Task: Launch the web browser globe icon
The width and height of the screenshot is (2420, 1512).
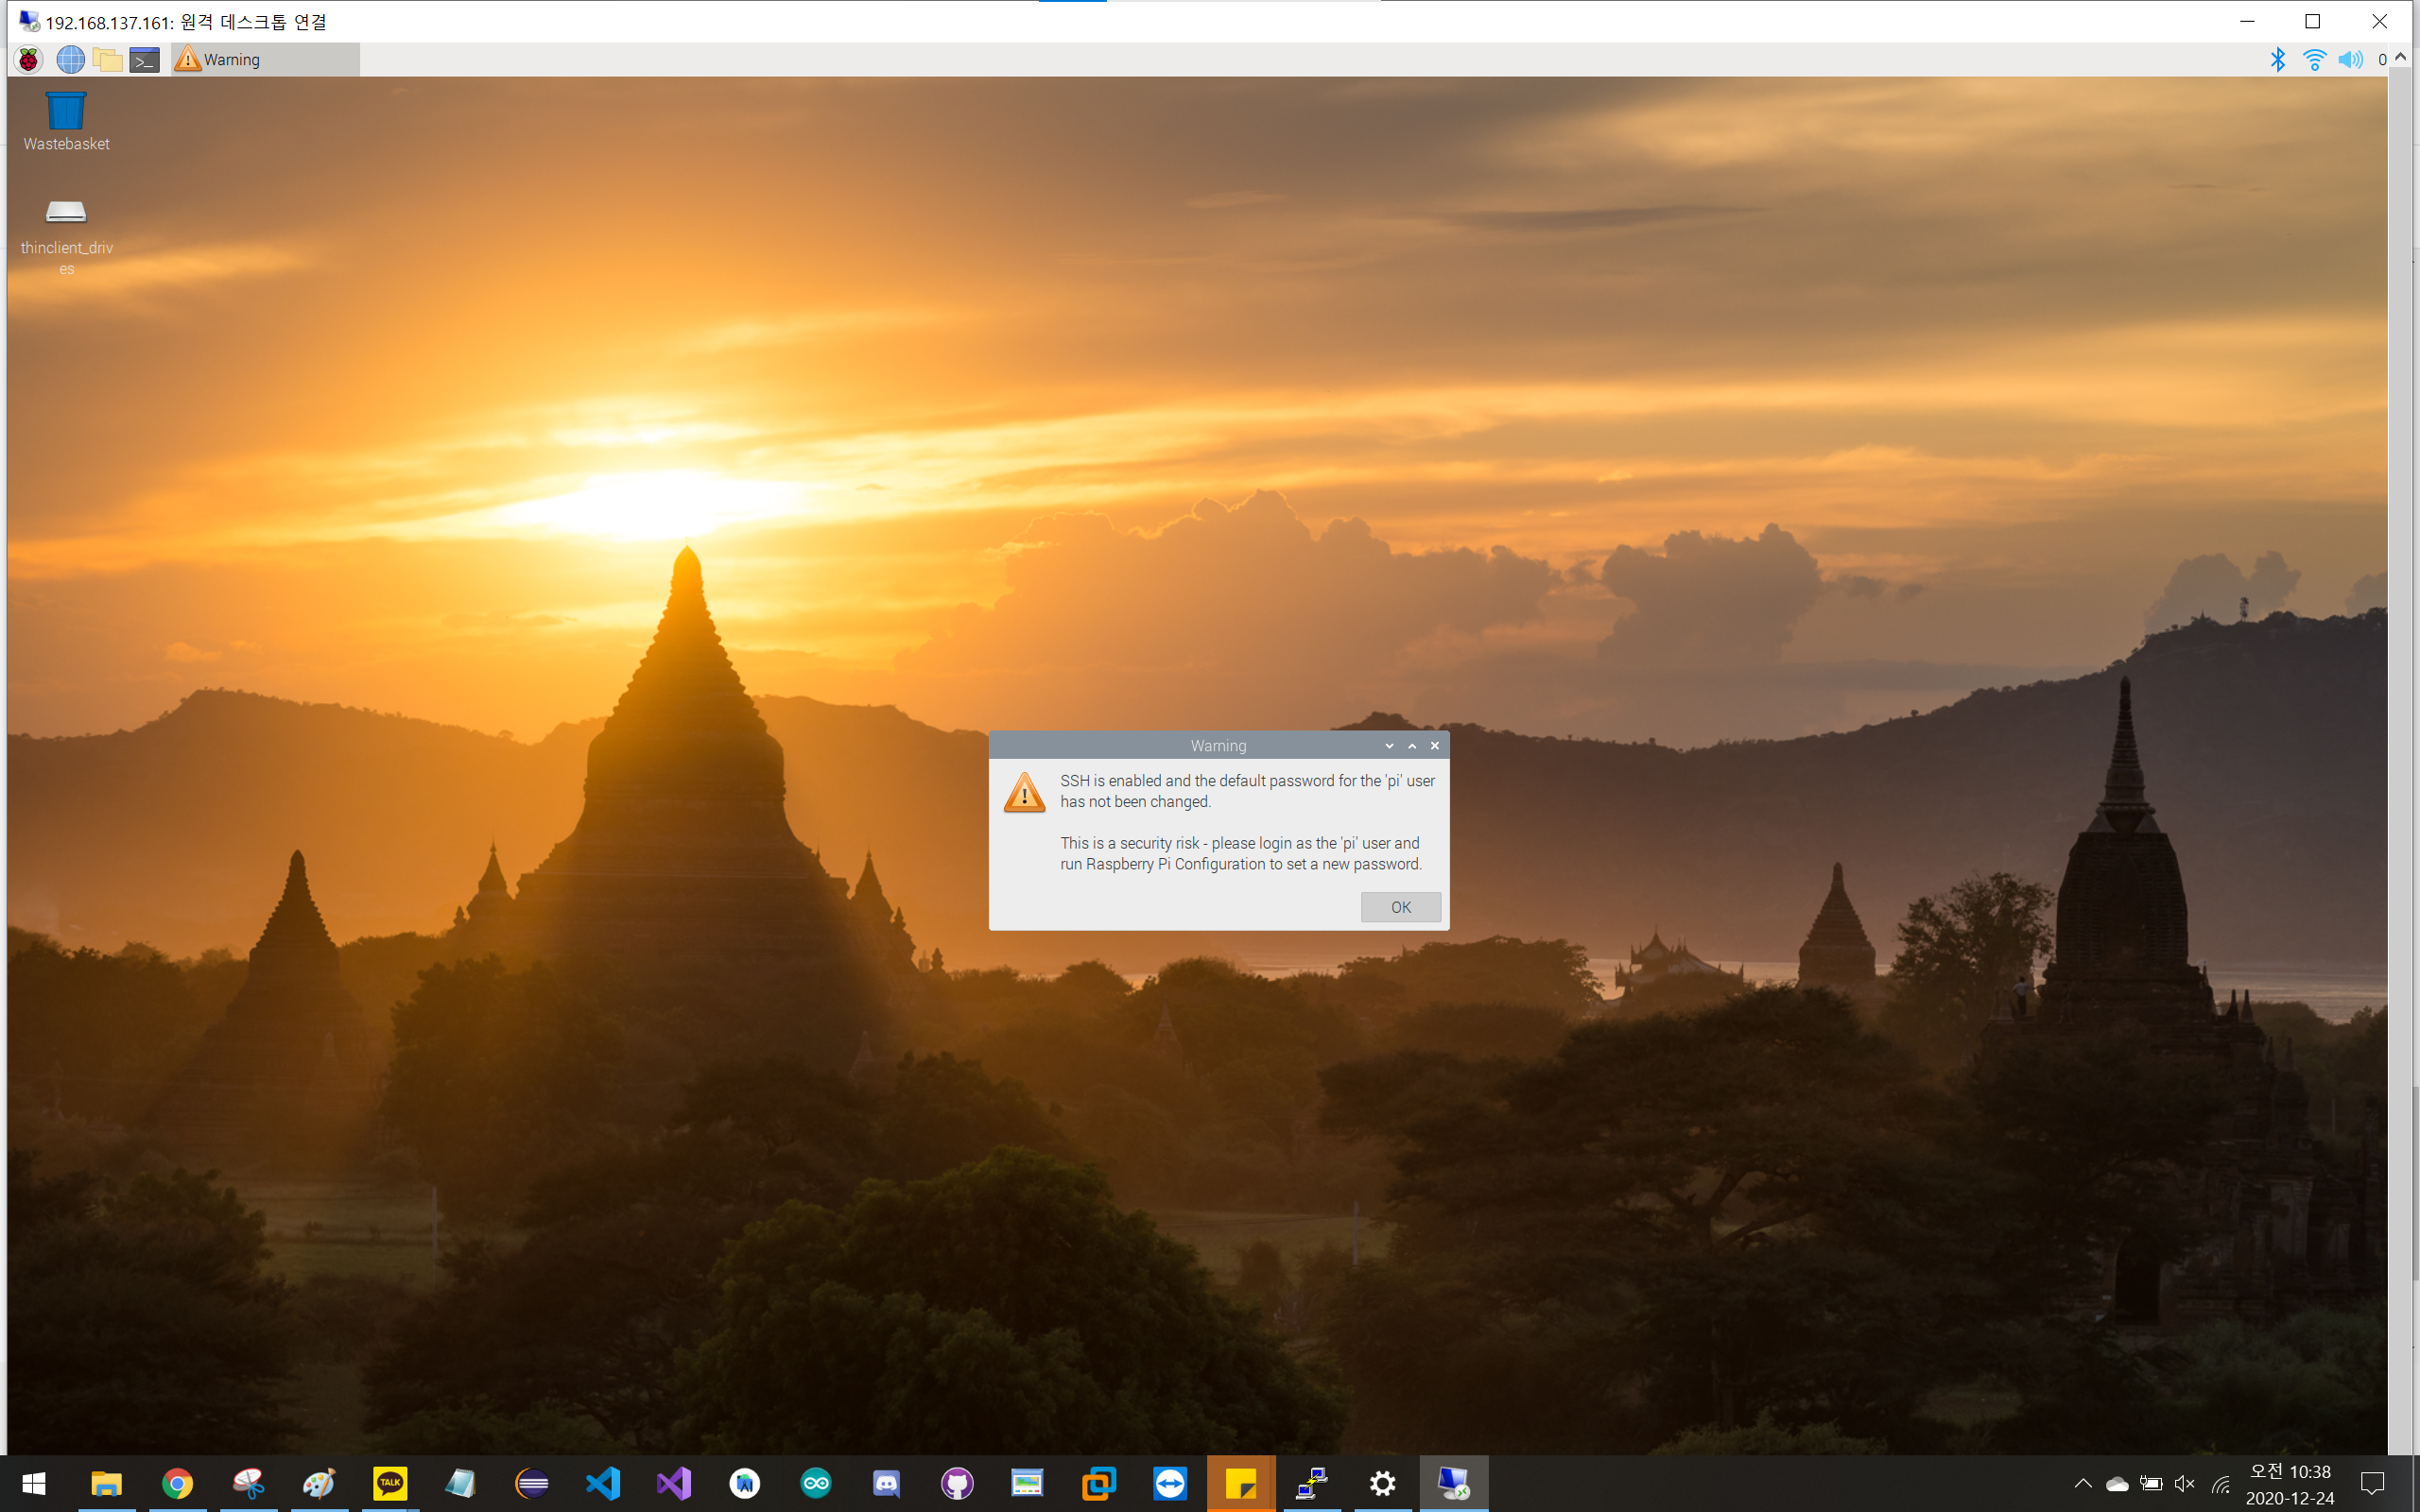Action: pos(70,60)
